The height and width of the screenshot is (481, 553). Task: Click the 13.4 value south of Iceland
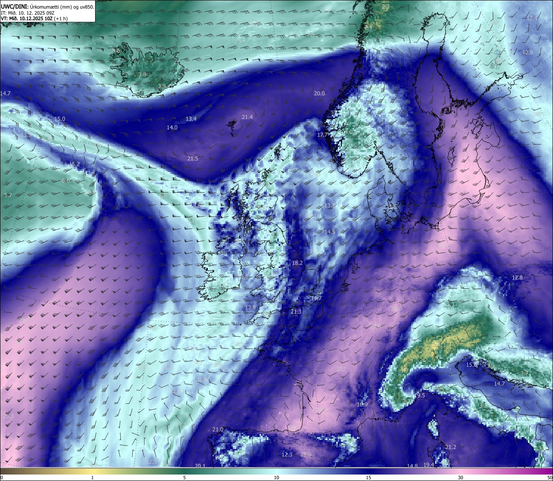click(191, 119)
